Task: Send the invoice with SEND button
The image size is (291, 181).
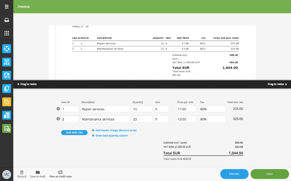Action: tap(269, 174)
